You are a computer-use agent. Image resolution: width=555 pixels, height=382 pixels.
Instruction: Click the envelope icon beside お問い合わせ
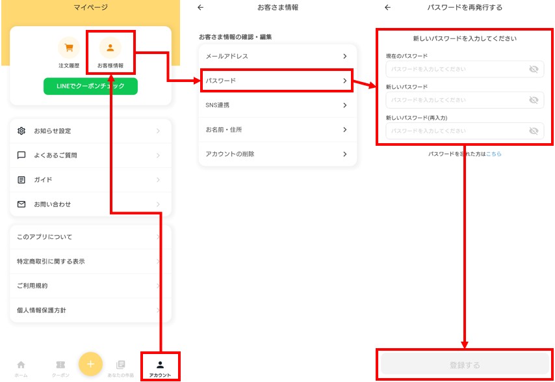click(21, 204)
